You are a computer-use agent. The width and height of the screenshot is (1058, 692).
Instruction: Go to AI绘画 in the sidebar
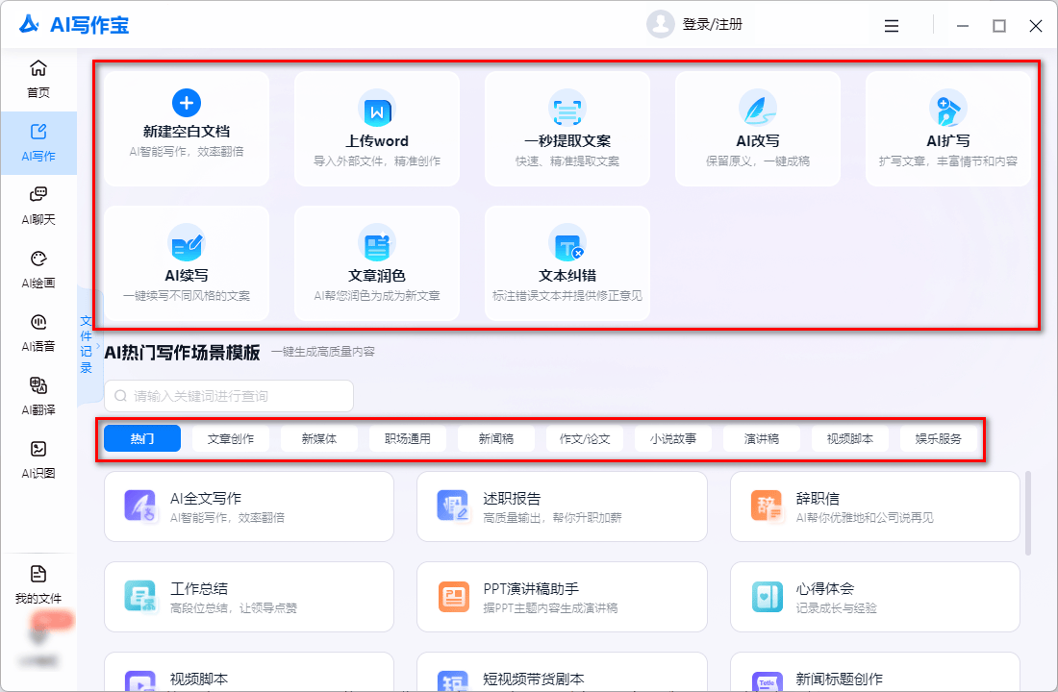click(38, 268)
